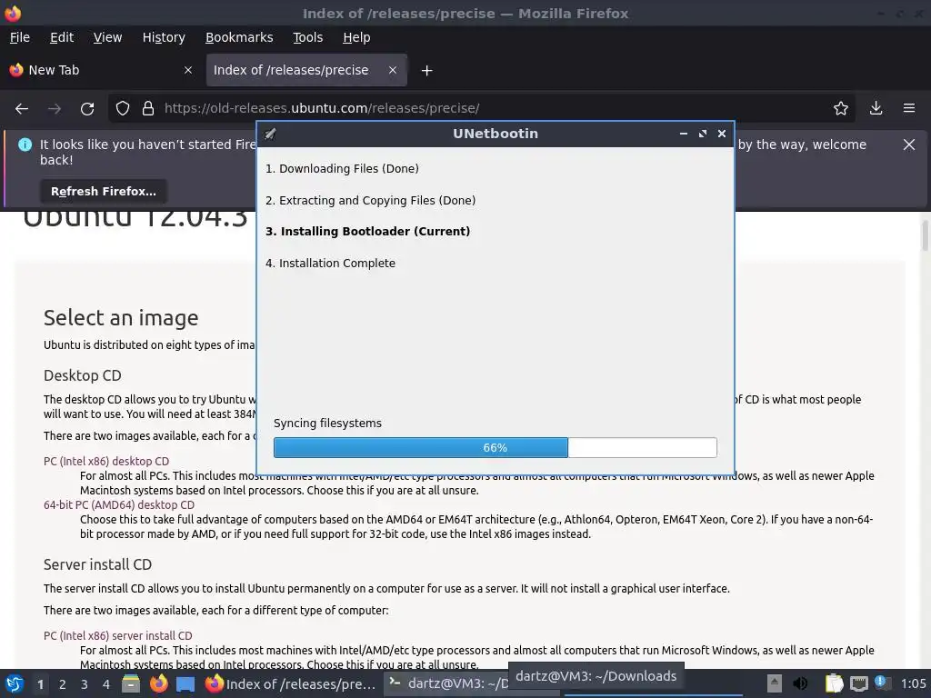Click the update notifier tray icon

pyautogui.click(x=882, y=683)
